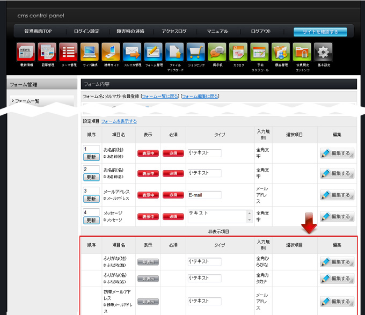Click the 掲示板 bulletin board icon
Viewport: 365px width, 315px height.
coord(217,53)
